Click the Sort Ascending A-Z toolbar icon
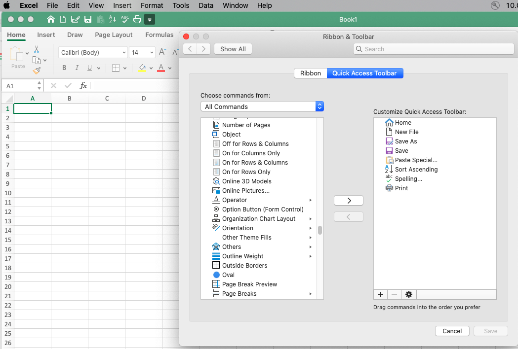Screen dimensions: 518x349 click(x=112, y=19)
